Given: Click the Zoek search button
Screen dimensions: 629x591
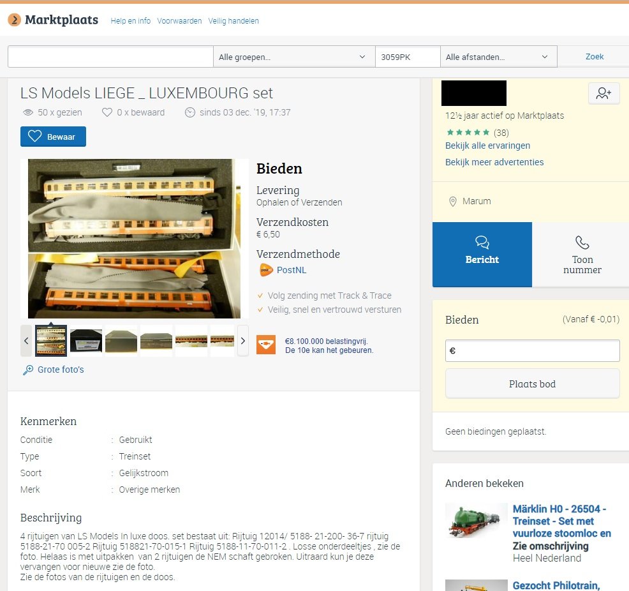Looking at the screenshot, I should coord(594,57).
